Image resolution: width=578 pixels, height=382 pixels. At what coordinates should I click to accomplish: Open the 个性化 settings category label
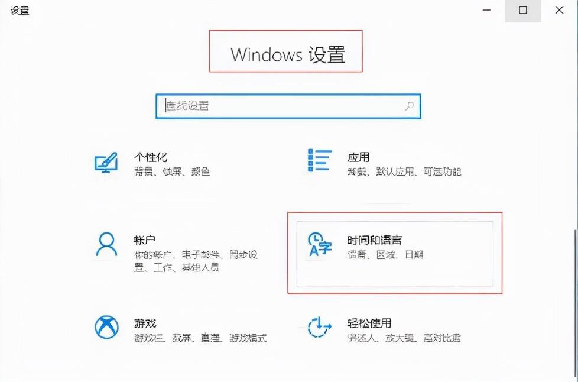[x=151, y=157]
